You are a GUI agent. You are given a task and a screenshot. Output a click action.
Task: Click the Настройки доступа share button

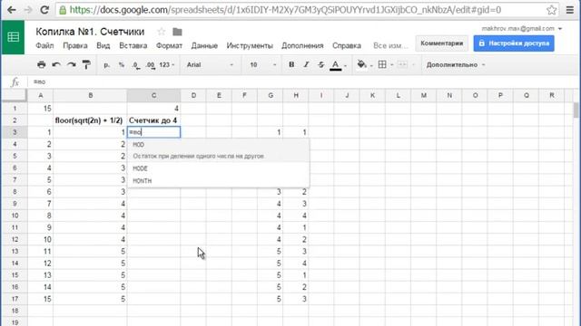click(x=514, y=43)
